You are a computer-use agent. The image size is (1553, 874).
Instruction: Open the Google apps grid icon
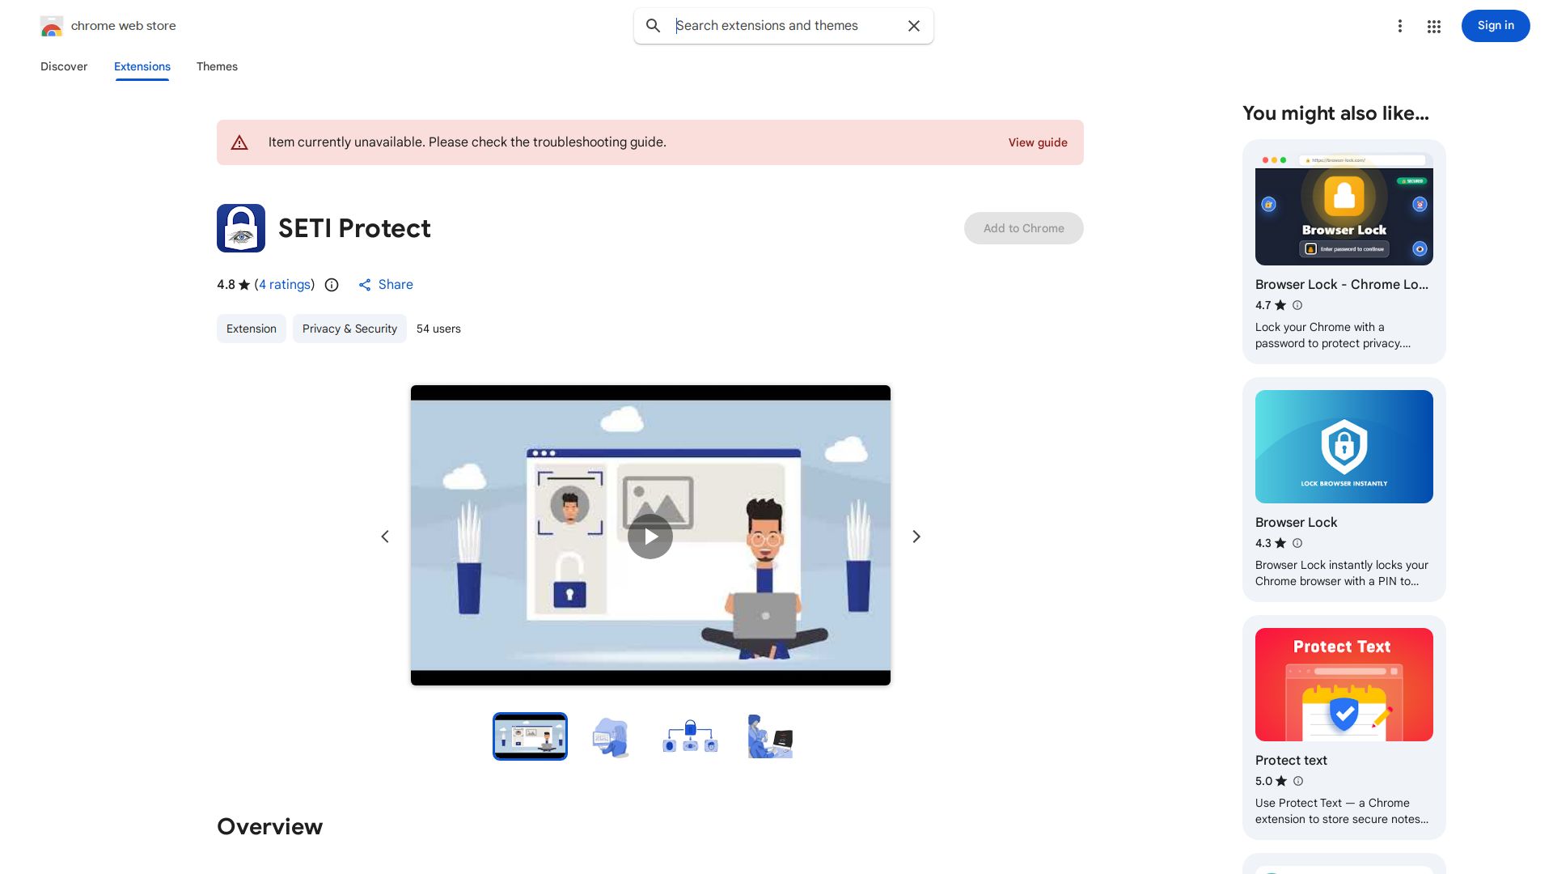pyautogui.click(x=1433, y=26)
